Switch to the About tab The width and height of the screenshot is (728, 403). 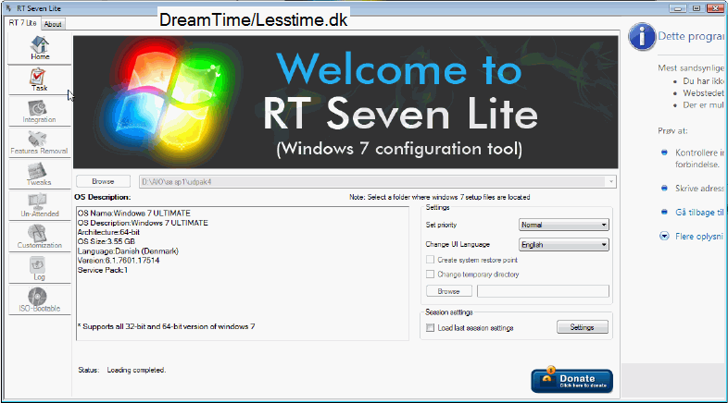pos(53,24)
